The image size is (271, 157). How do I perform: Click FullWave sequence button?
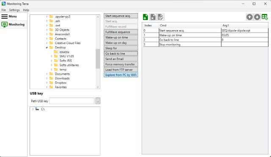121,32
